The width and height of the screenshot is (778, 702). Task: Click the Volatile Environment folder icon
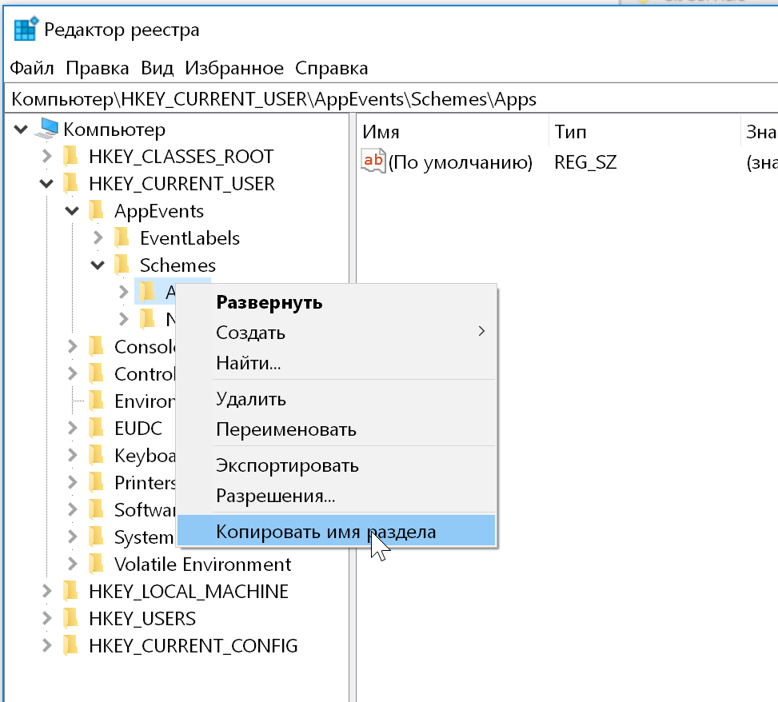pyautogui.click(x=96, y=564)
